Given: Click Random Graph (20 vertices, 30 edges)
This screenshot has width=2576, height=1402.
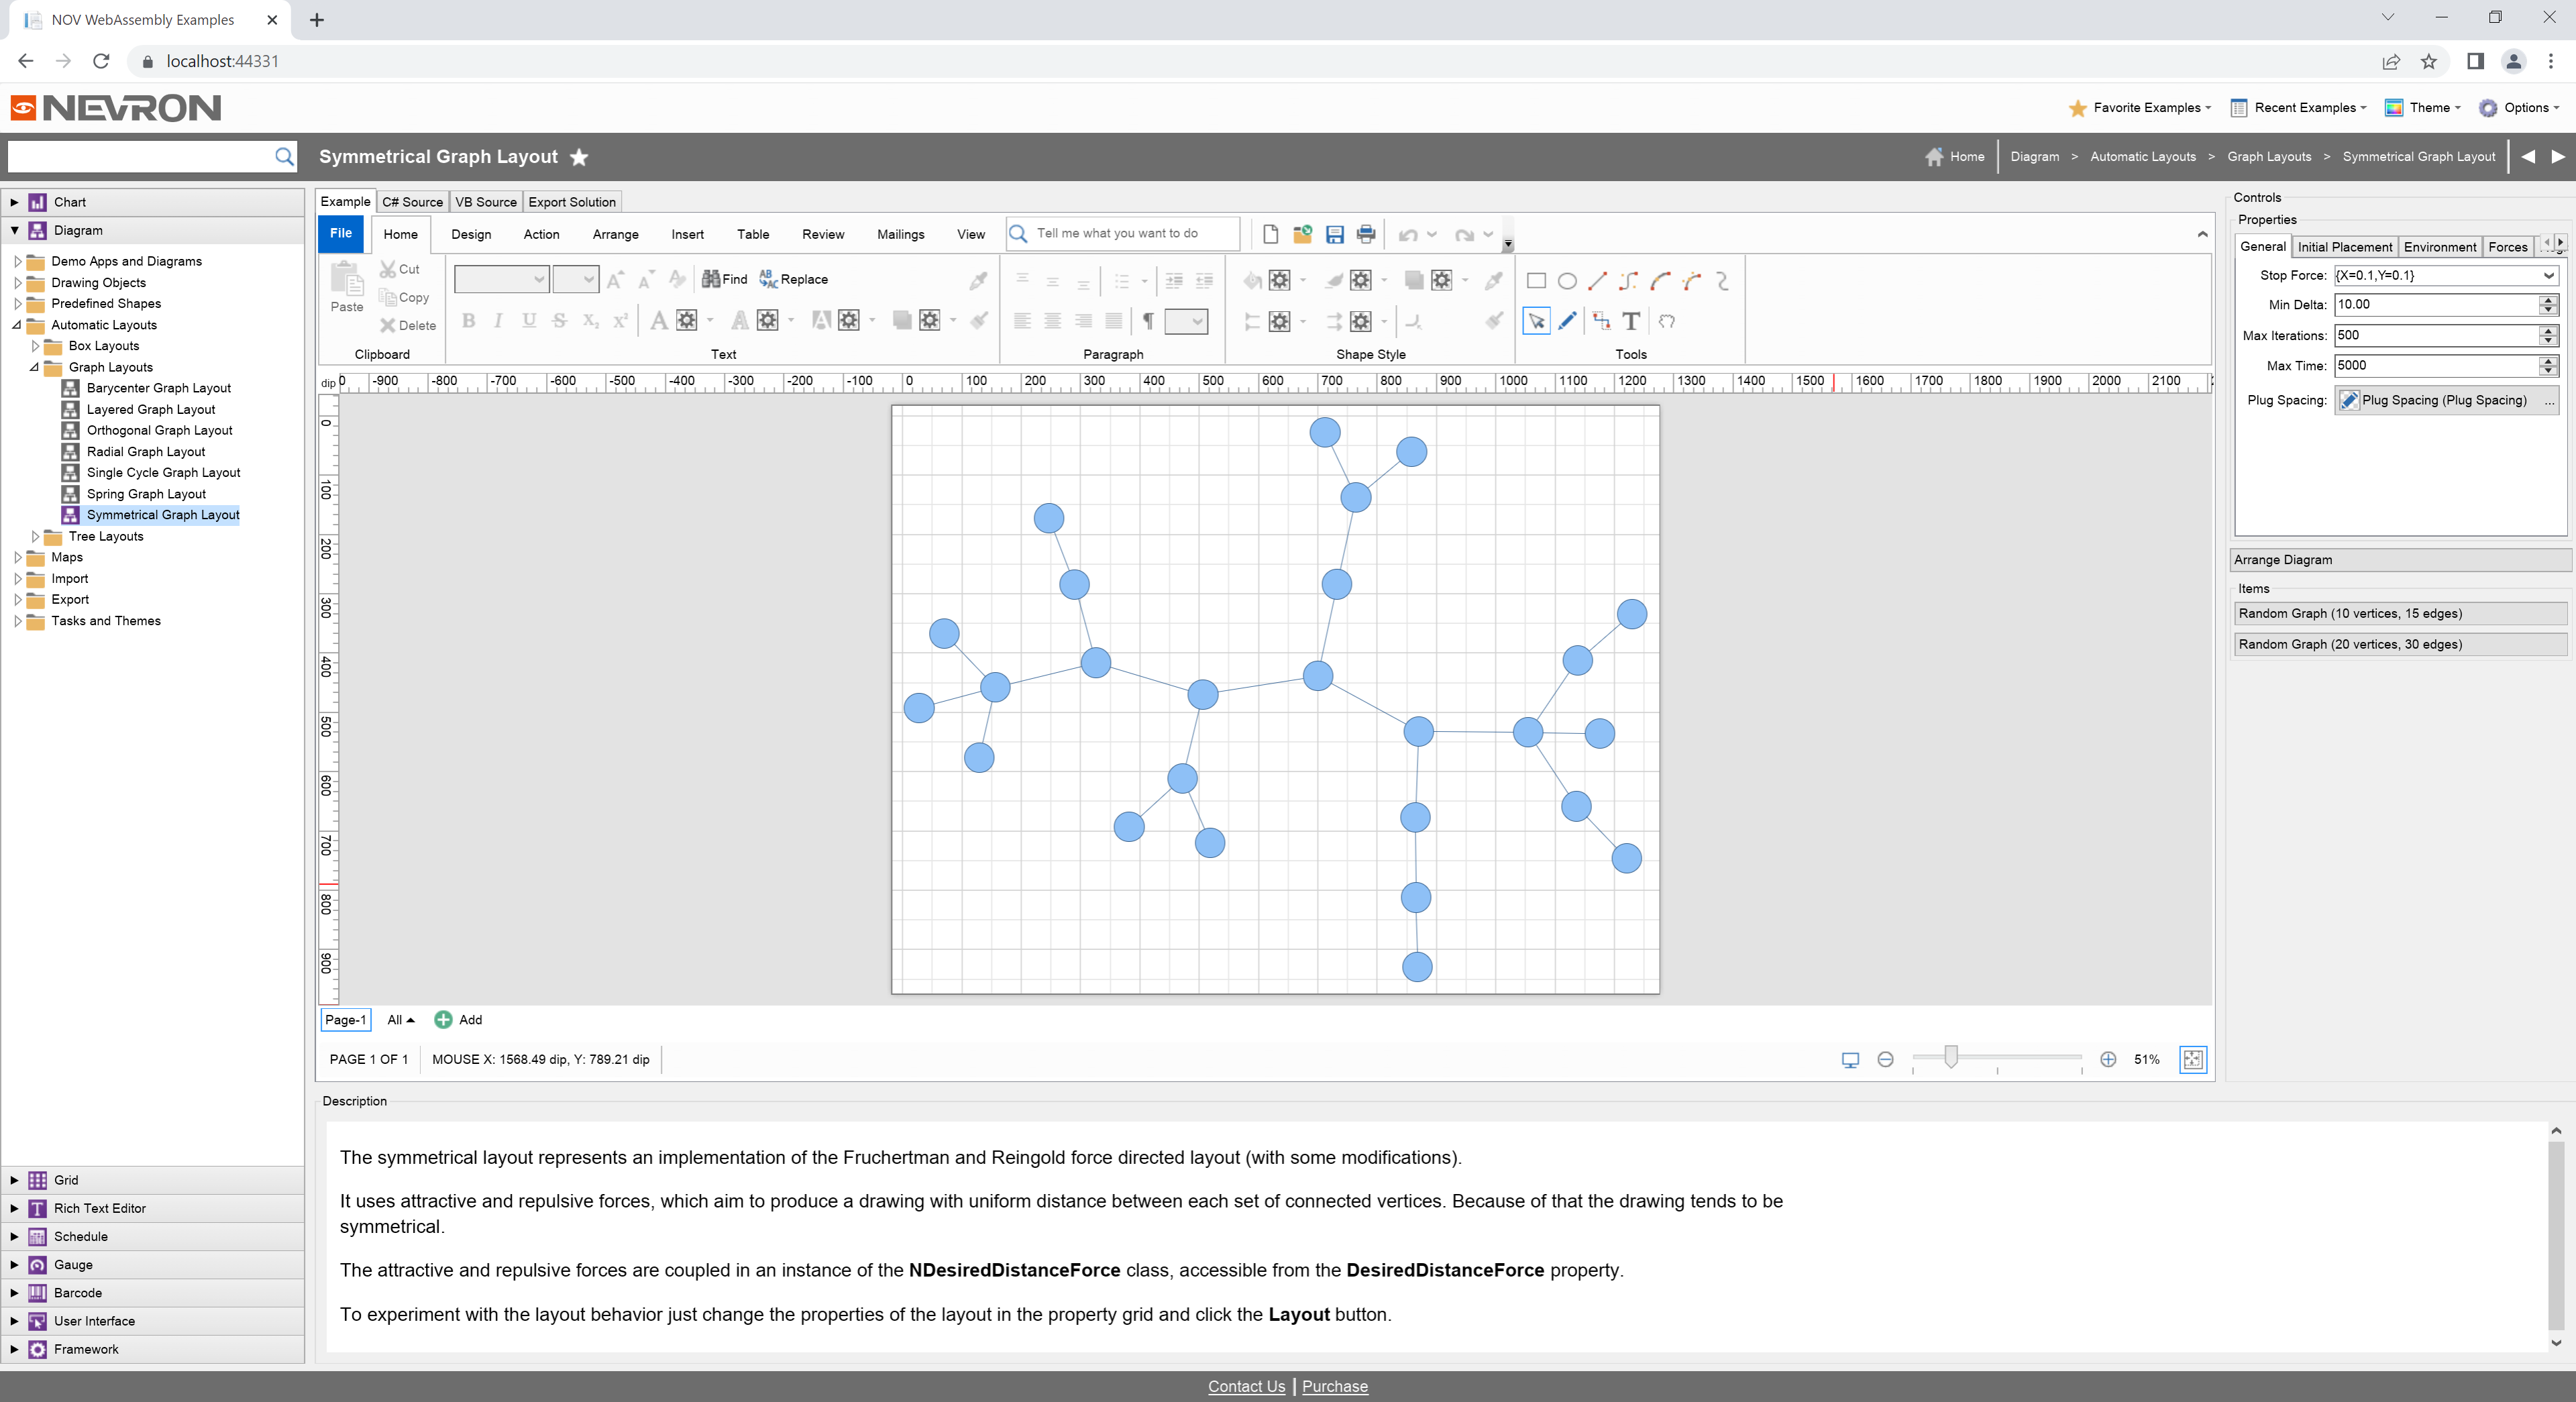Looking at the screenshot, I should (x=2399, y=644).
